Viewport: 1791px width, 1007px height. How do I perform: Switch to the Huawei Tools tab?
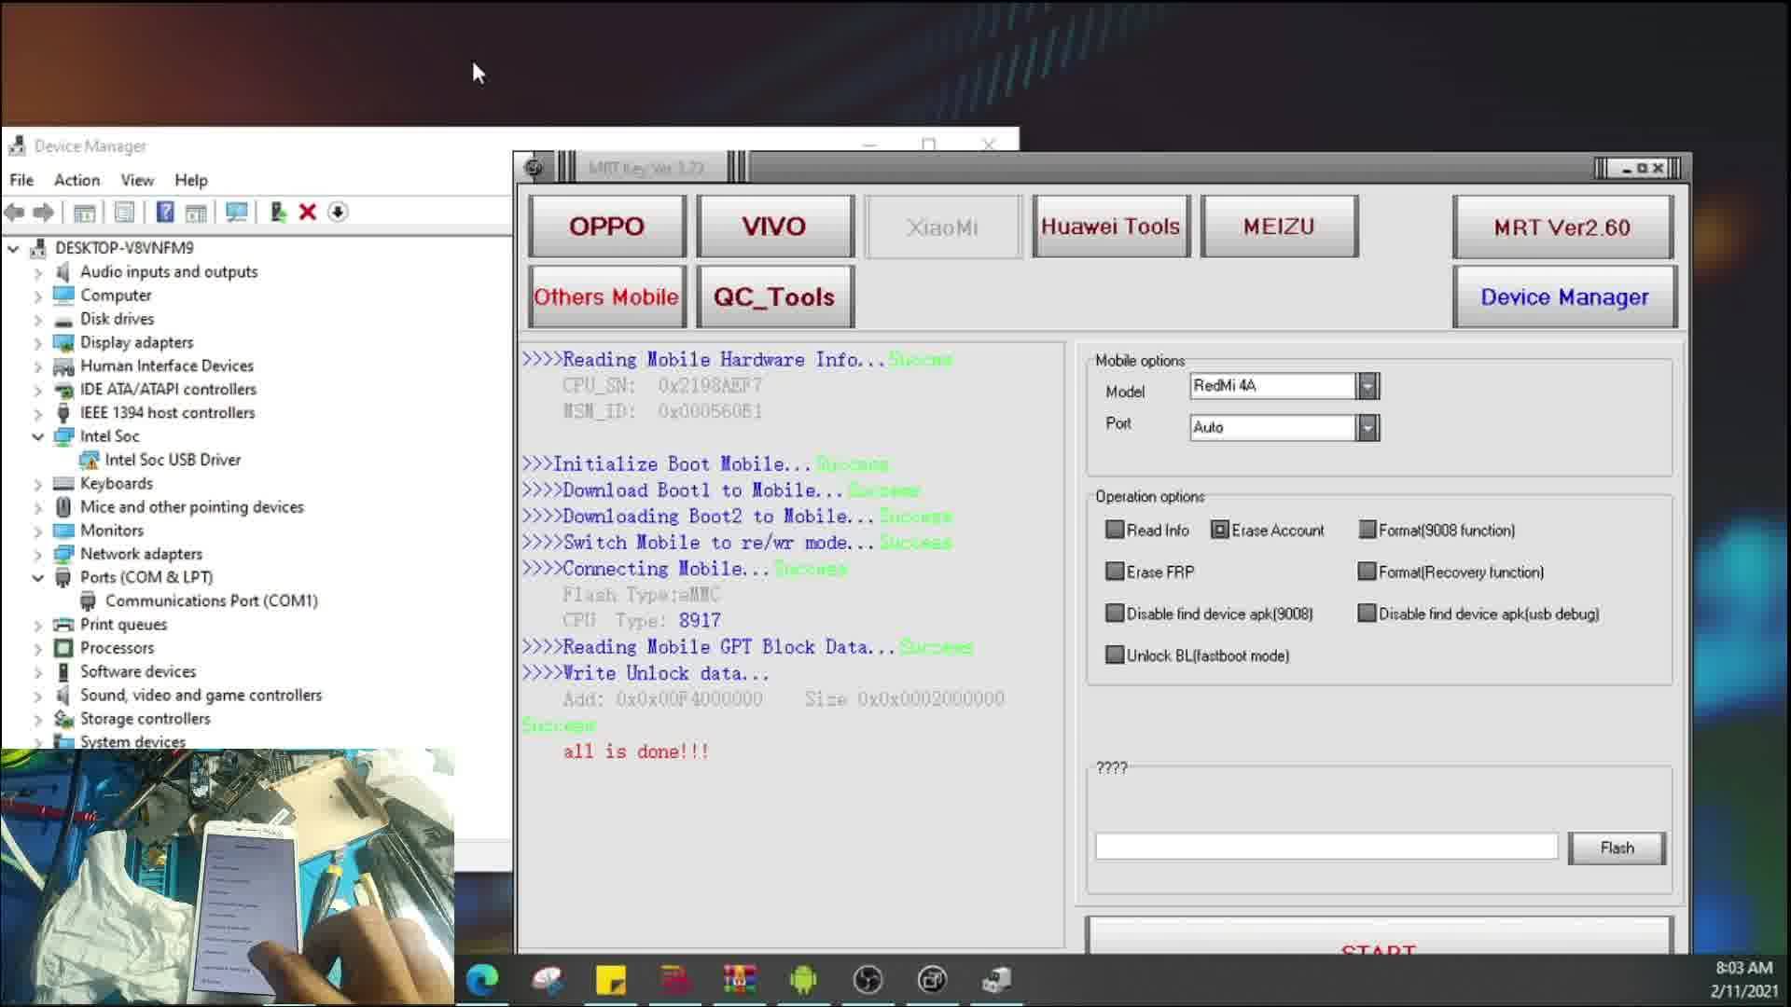point(1111,227)
